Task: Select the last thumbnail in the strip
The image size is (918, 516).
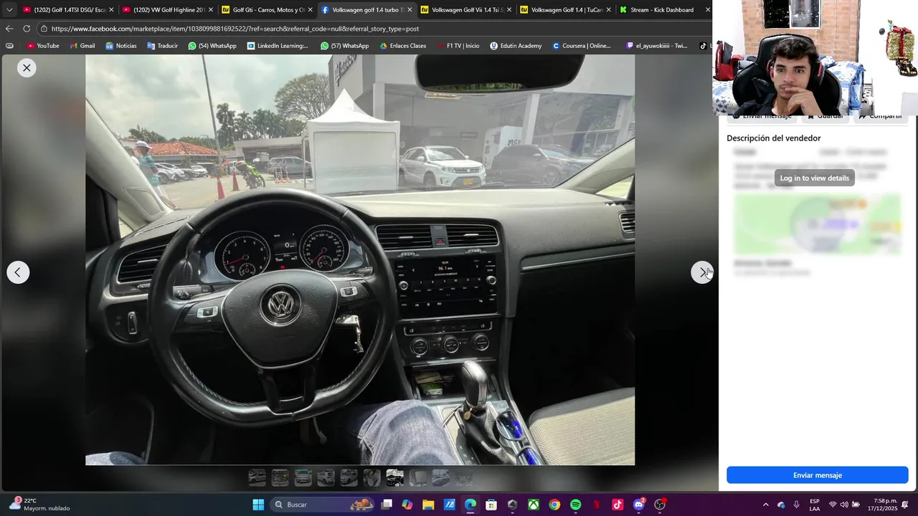Action: (x=463, y=477)
